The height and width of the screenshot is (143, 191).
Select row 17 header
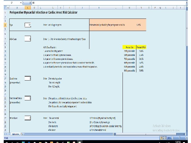[x=5, y=78]
